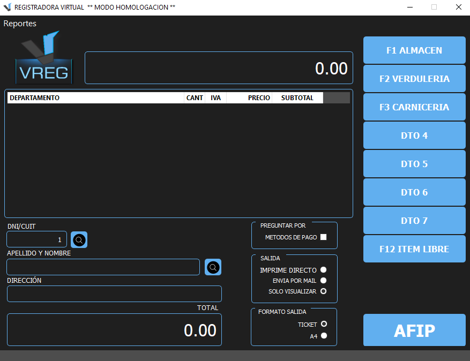This screenshot has height=361, width=470.
Task: Click the DTO 6 button
Action: pos(414,192)
